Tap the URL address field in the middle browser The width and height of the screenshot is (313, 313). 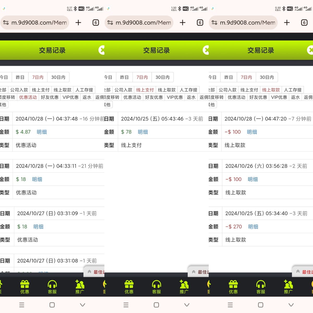coord(143,23)
